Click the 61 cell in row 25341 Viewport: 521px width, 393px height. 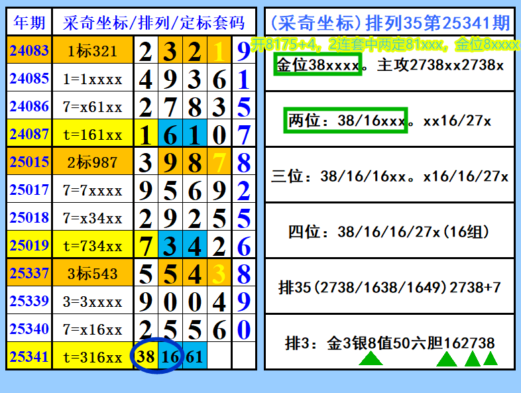[x=195, y=357]
